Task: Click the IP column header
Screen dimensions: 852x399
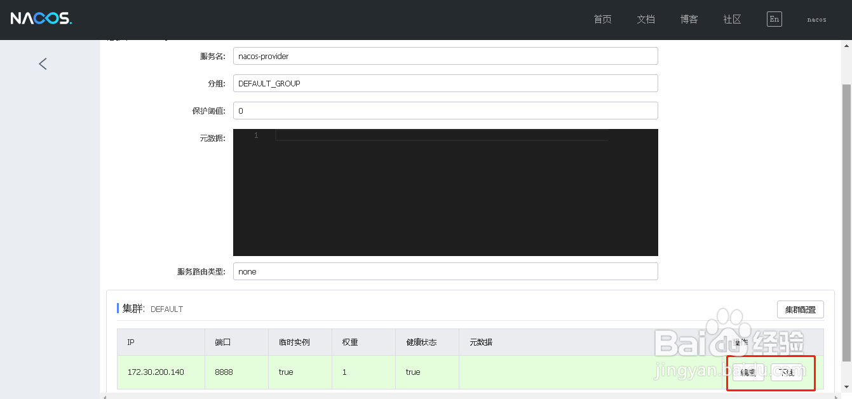Action: [x=161, y=342]
